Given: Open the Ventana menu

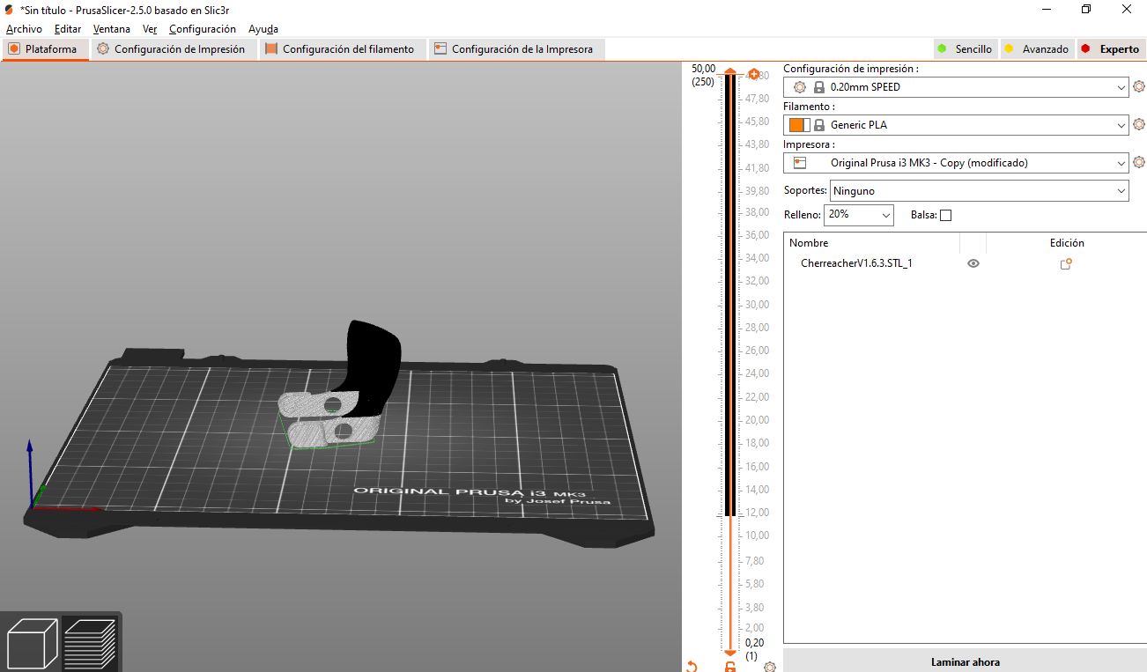Looking at the screenshot, I should (112, 29).
